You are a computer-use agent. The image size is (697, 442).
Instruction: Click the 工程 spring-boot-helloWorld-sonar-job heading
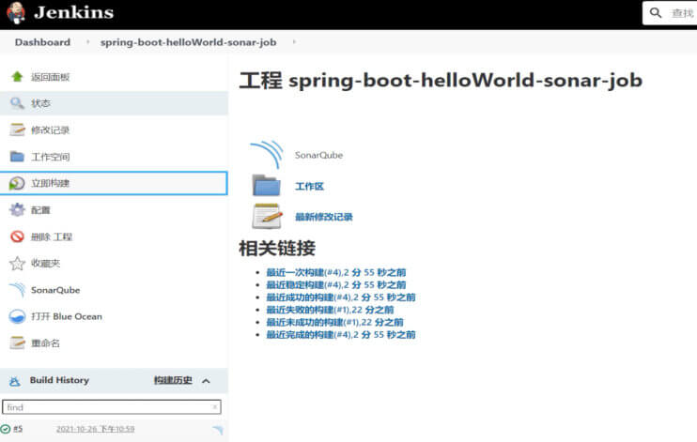click(x=441, y=81)
